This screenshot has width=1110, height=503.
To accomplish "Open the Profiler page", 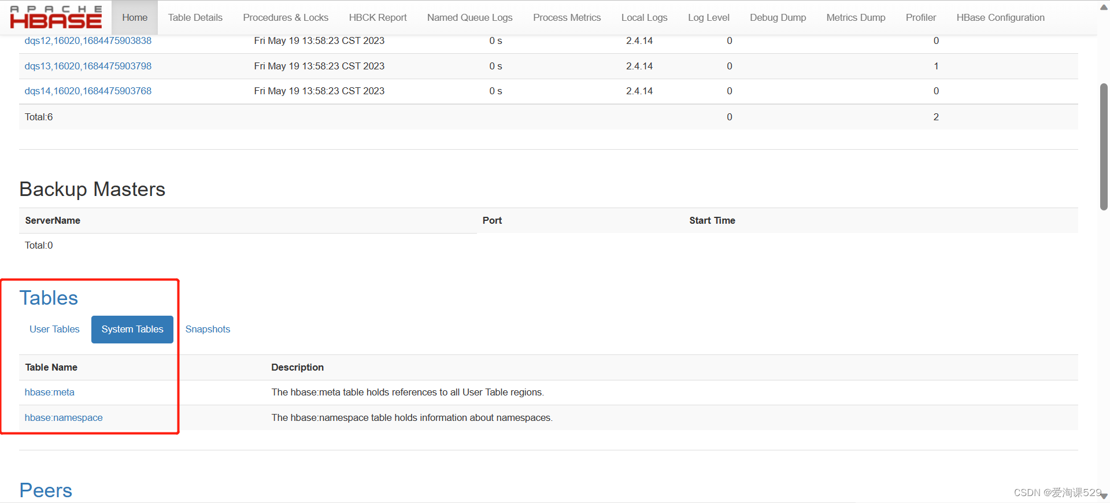I will [920, 17].
